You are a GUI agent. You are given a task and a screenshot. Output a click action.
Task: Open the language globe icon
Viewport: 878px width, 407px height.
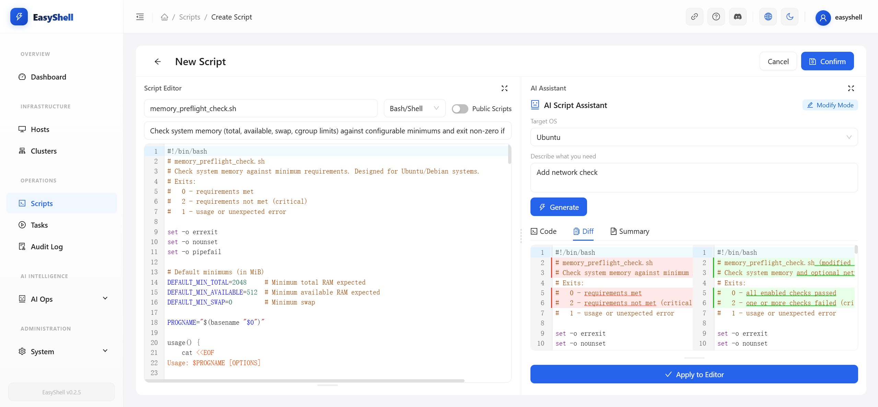pos(768,16)
